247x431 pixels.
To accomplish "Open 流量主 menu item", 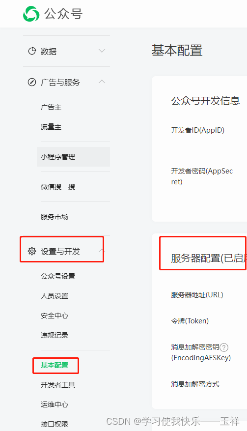I will [x=51, y=127].
